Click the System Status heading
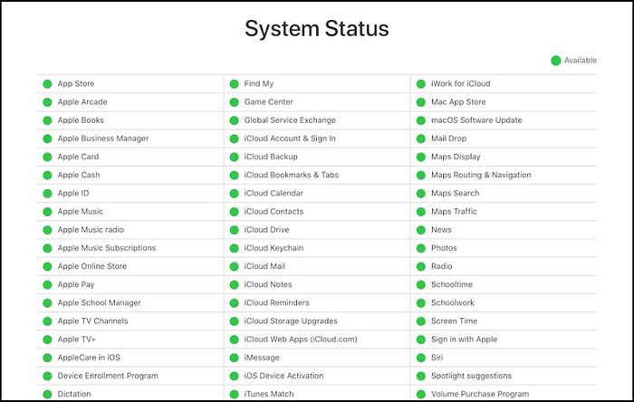 click(317, 29)
